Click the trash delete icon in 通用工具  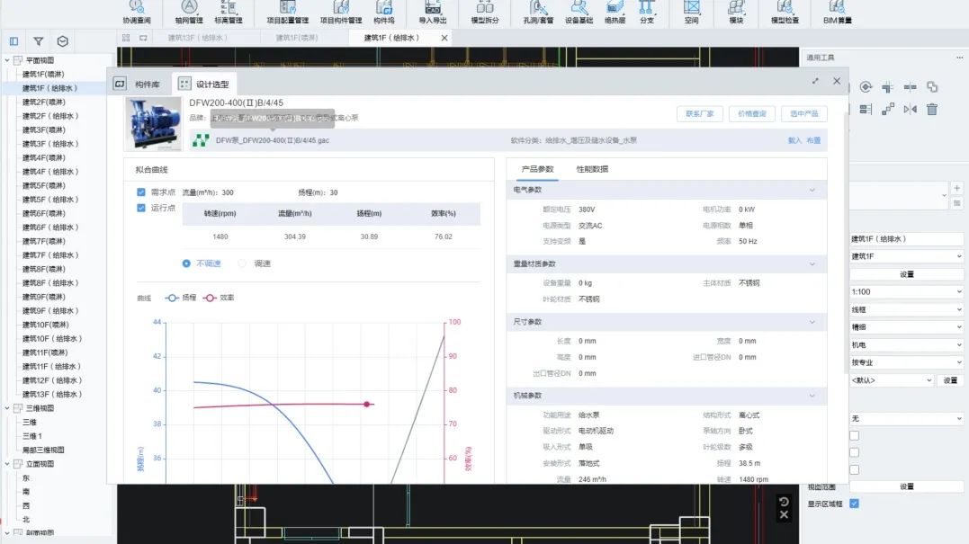932,110
